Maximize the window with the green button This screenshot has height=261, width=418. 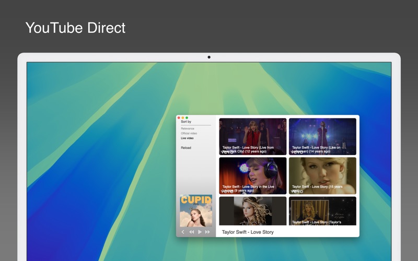click(x=187, y=118)
